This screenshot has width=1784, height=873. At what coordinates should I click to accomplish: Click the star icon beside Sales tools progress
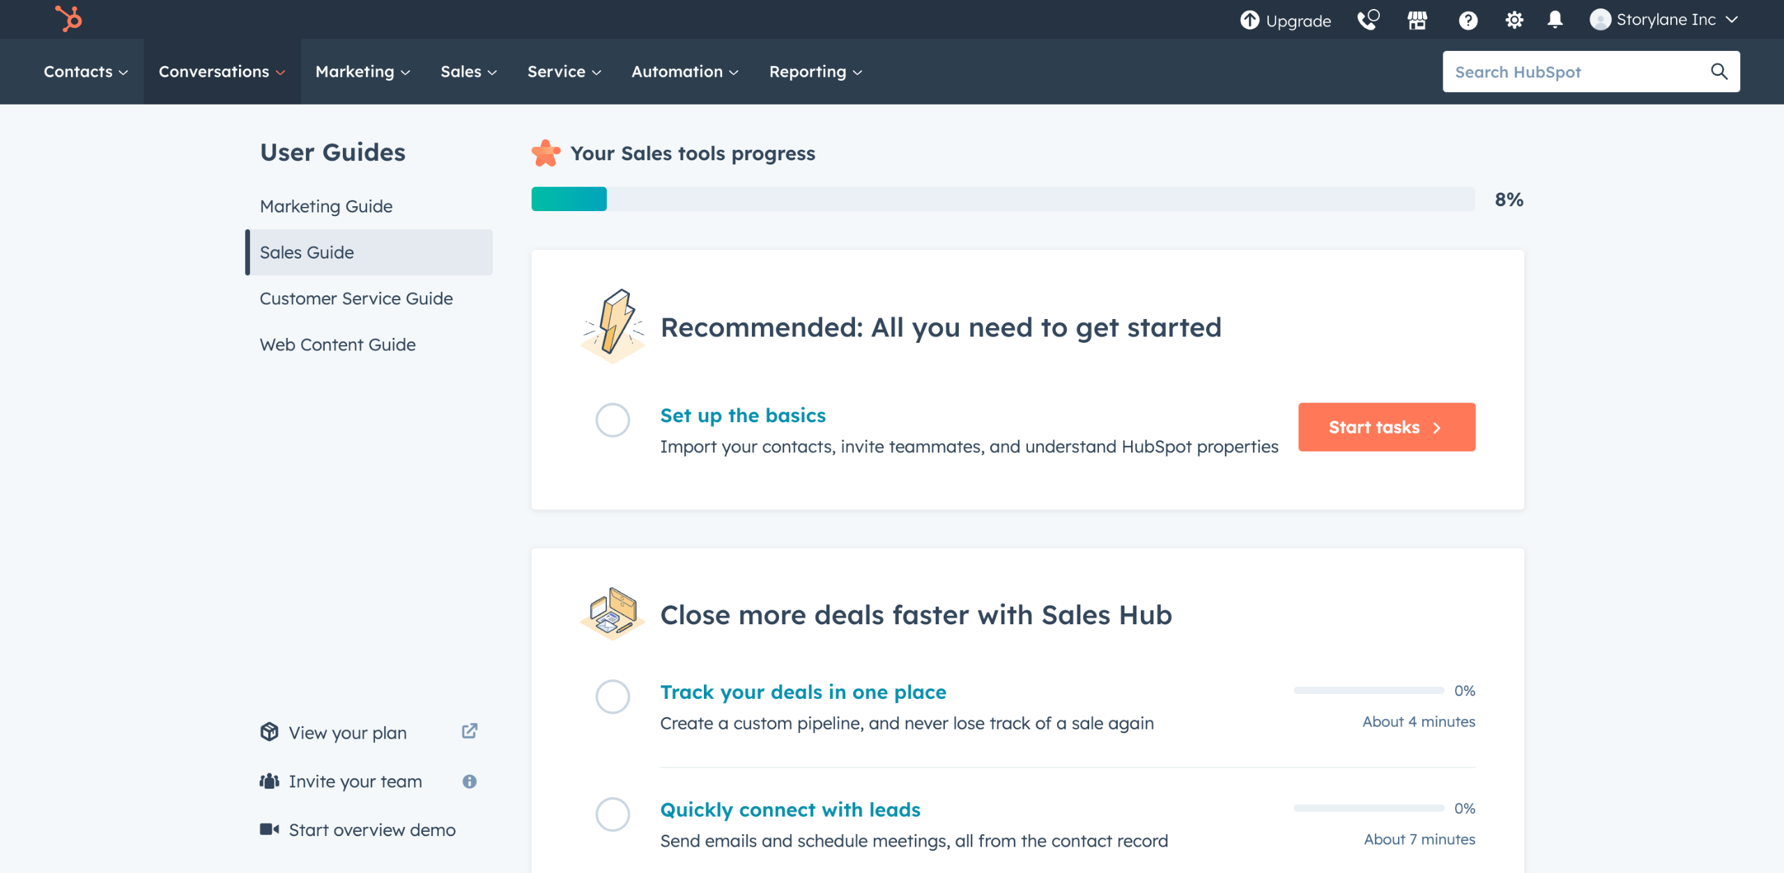(x=546, y=153)
